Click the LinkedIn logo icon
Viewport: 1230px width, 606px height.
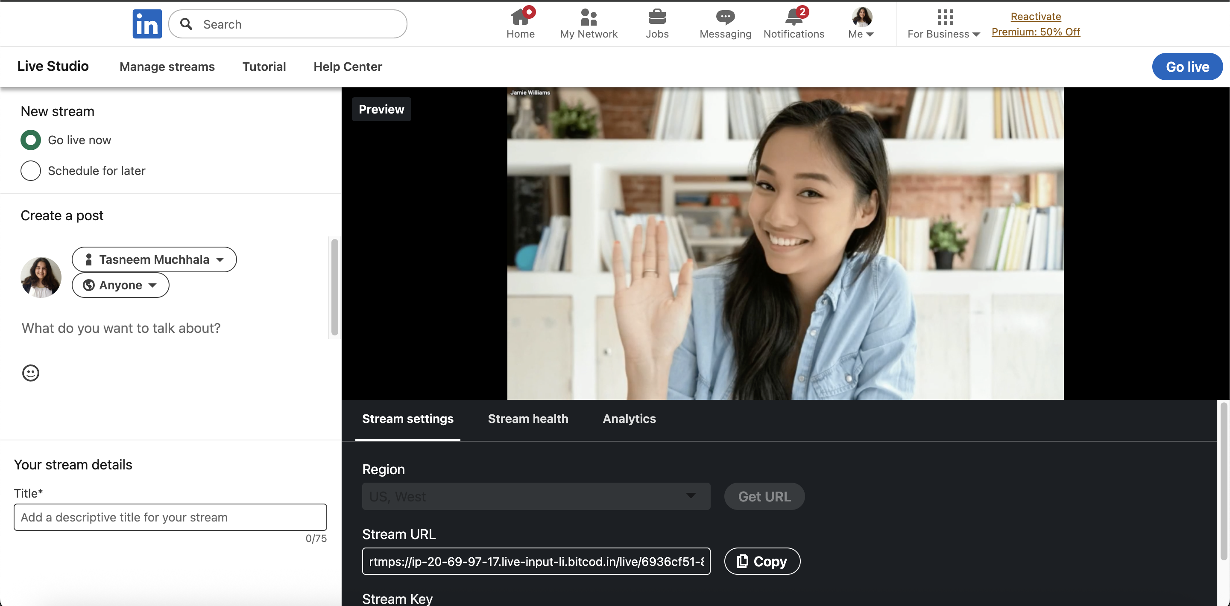[x=146, y=24]
